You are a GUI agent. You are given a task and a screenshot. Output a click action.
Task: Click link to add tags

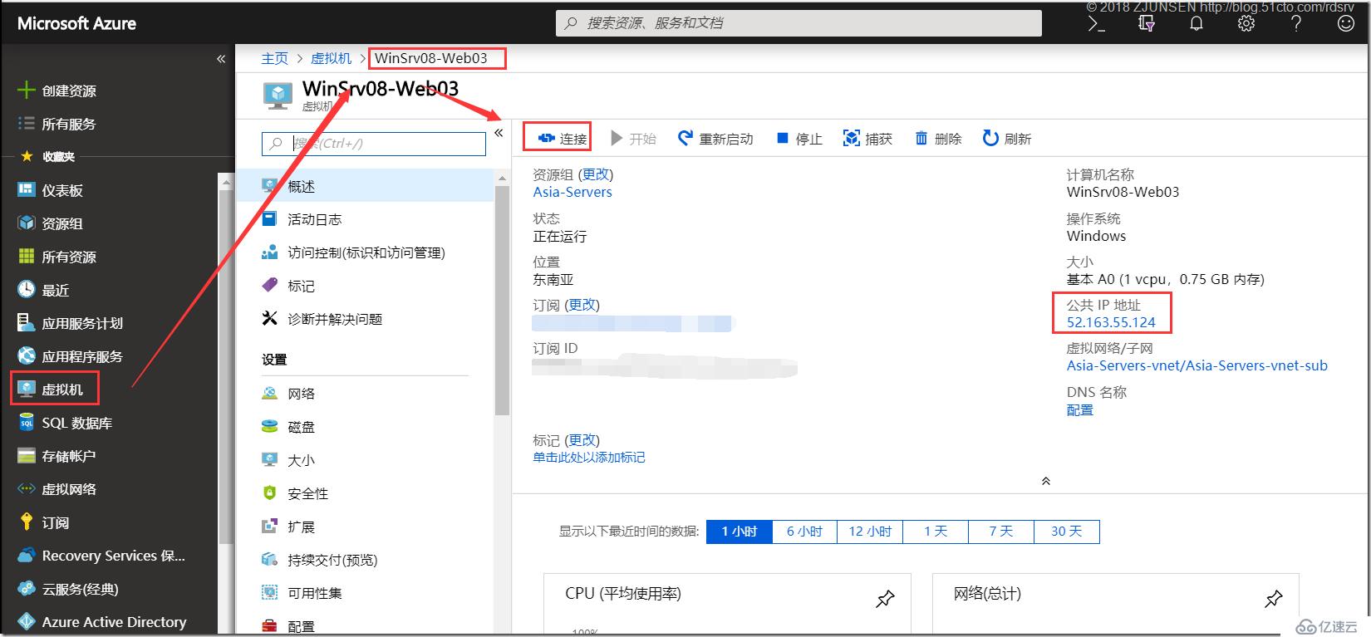(589, 458)
